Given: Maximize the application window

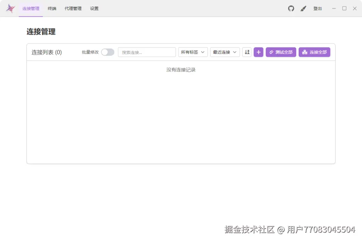Looking at the screenshot, I should tap(344, 8).
